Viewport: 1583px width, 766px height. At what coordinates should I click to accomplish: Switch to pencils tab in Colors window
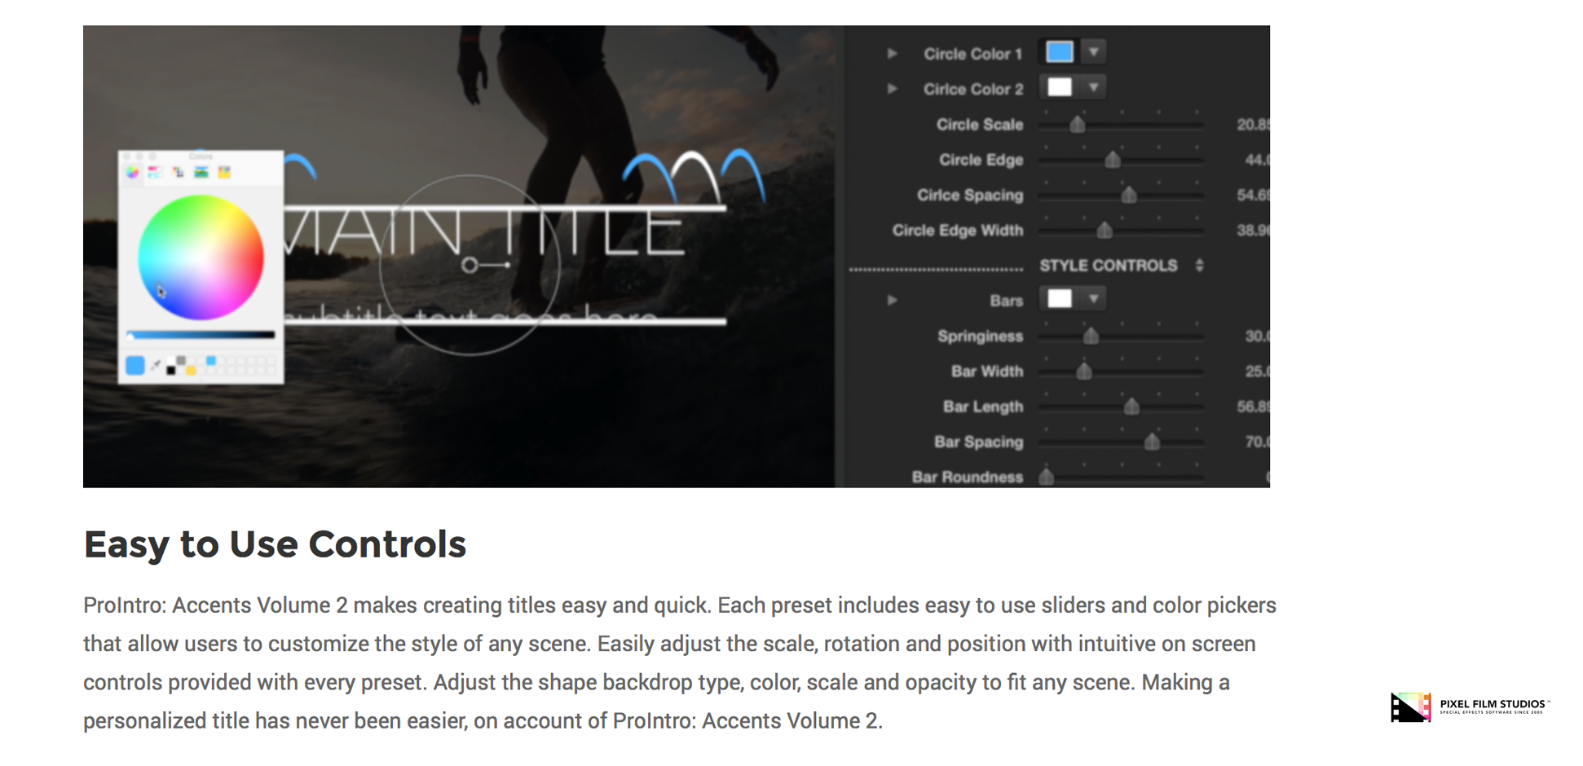pos(224,172)
